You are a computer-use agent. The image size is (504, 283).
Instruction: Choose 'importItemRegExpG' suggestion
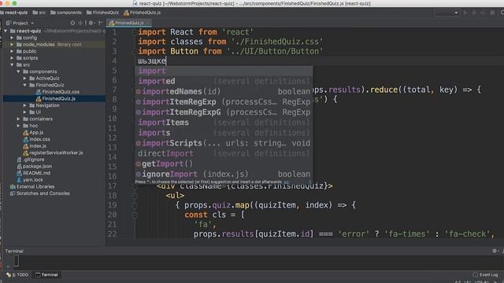tap(224, 112)
